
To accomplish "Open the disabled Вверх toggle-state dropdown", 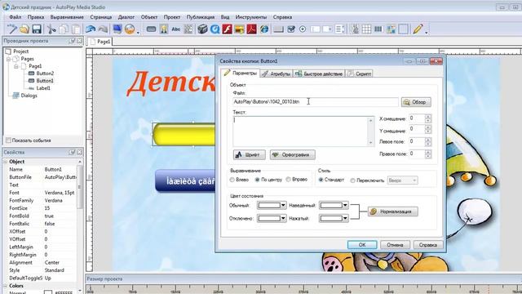I will 402,180.
